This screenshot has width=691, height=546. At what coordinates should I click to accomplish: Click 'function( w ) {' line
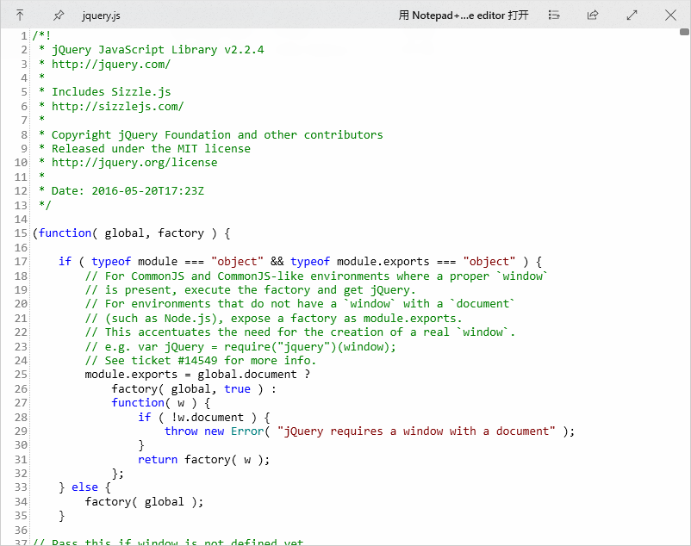[161, 403]
